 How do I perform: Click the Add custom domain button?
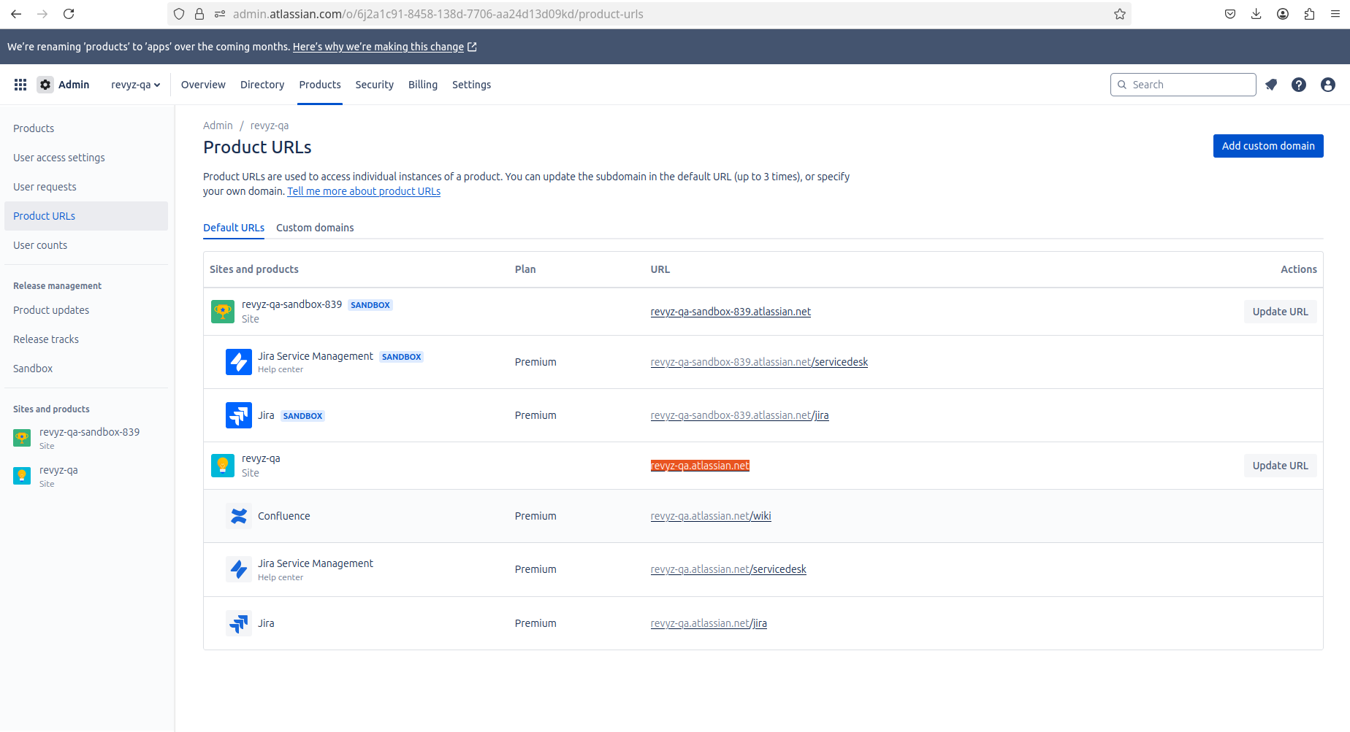pos(1267,146)
